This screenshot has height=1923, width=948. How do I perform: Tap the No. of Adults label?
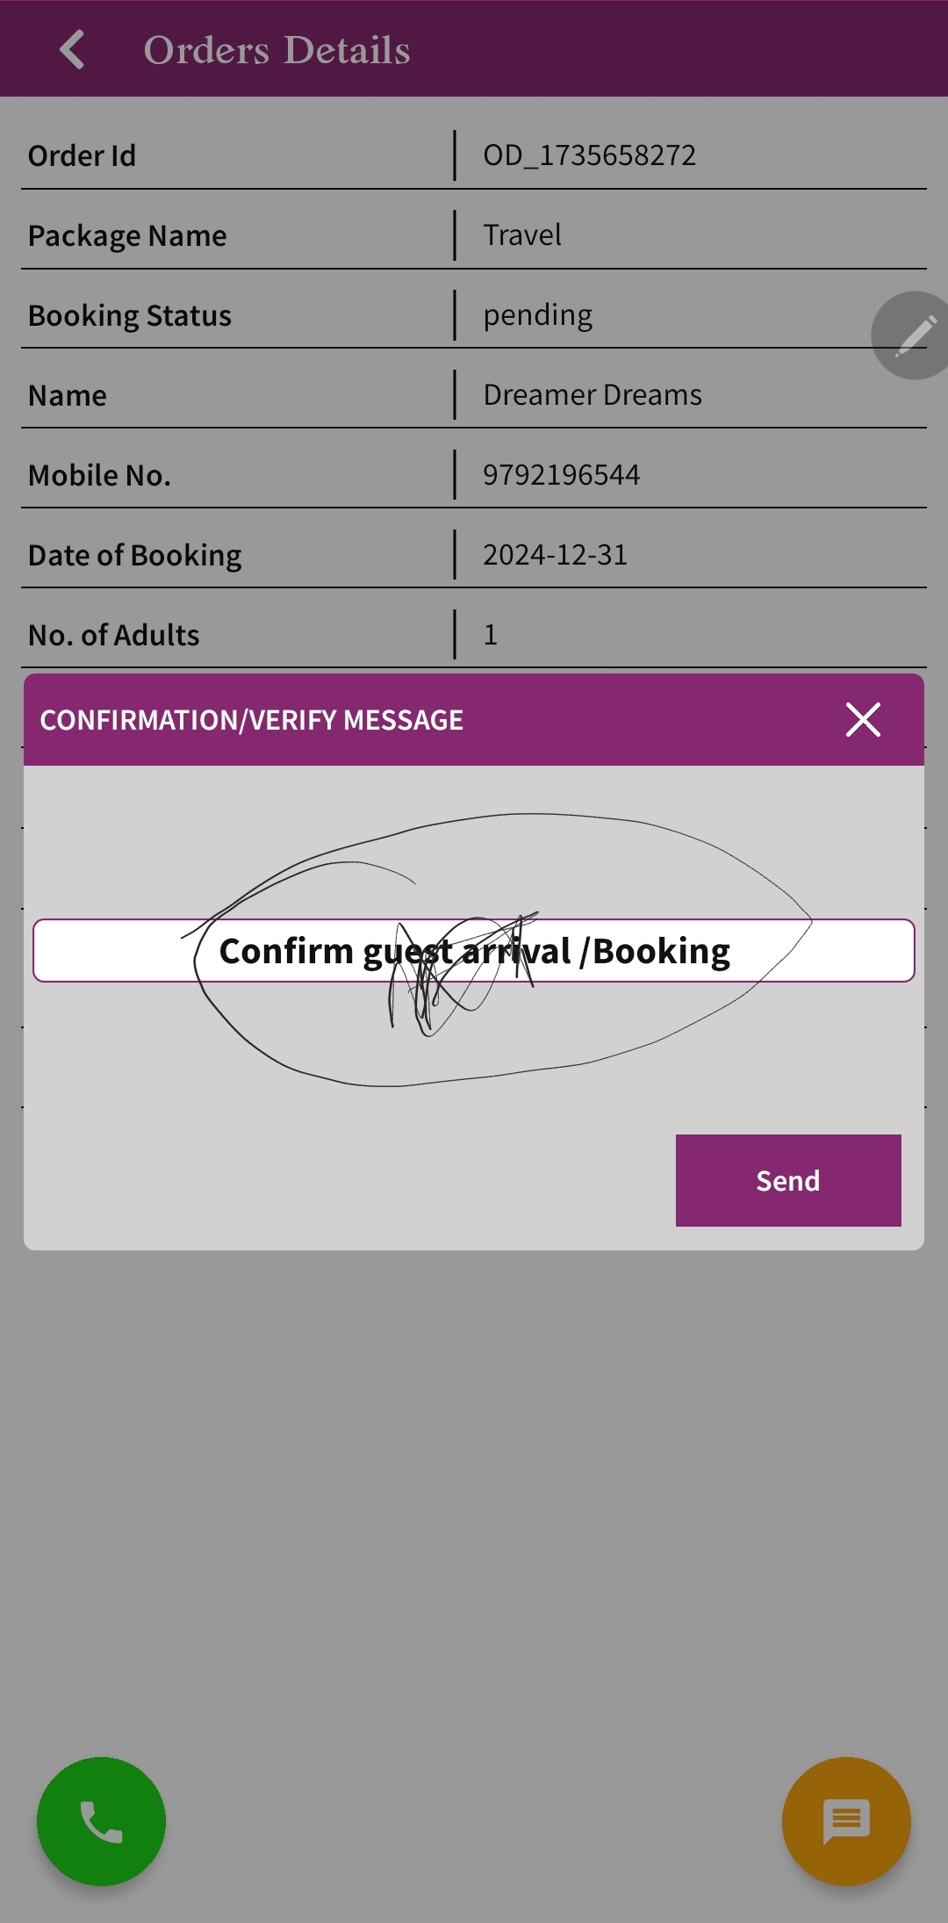click(x=113, y=635)
